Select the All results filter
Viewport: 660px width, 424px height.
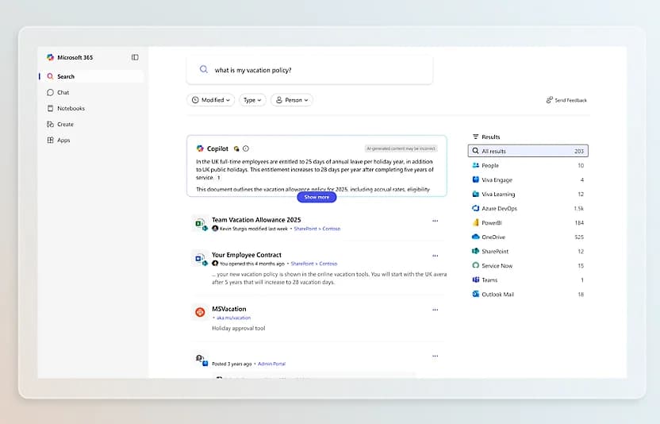pyautogui.click(x=528, y=151)
